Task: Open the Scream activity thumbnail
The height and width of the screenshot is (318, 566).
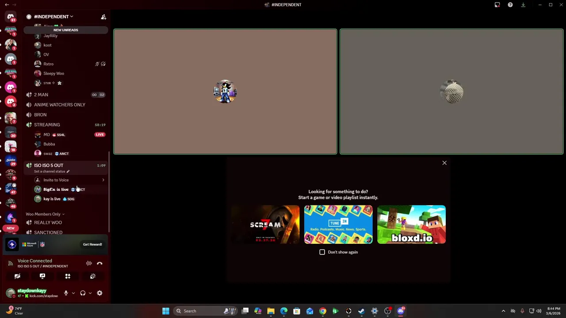Action: point(265,225)
